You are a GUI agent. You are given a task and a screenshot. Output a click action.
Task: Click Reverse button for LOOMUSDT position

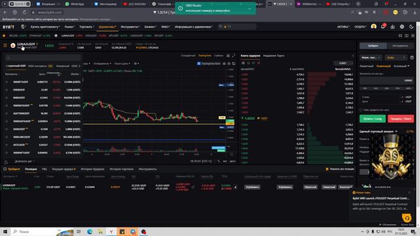tap(310, 187)
